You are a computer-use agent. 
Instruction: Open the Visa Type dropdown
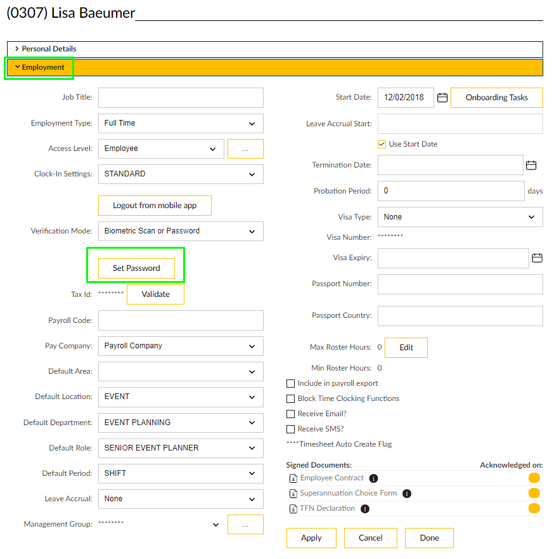(460, 217)
